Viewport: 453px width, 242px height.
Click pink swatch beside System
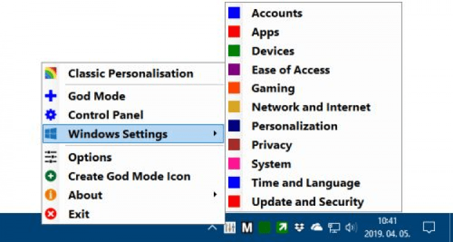click(234, 164)
